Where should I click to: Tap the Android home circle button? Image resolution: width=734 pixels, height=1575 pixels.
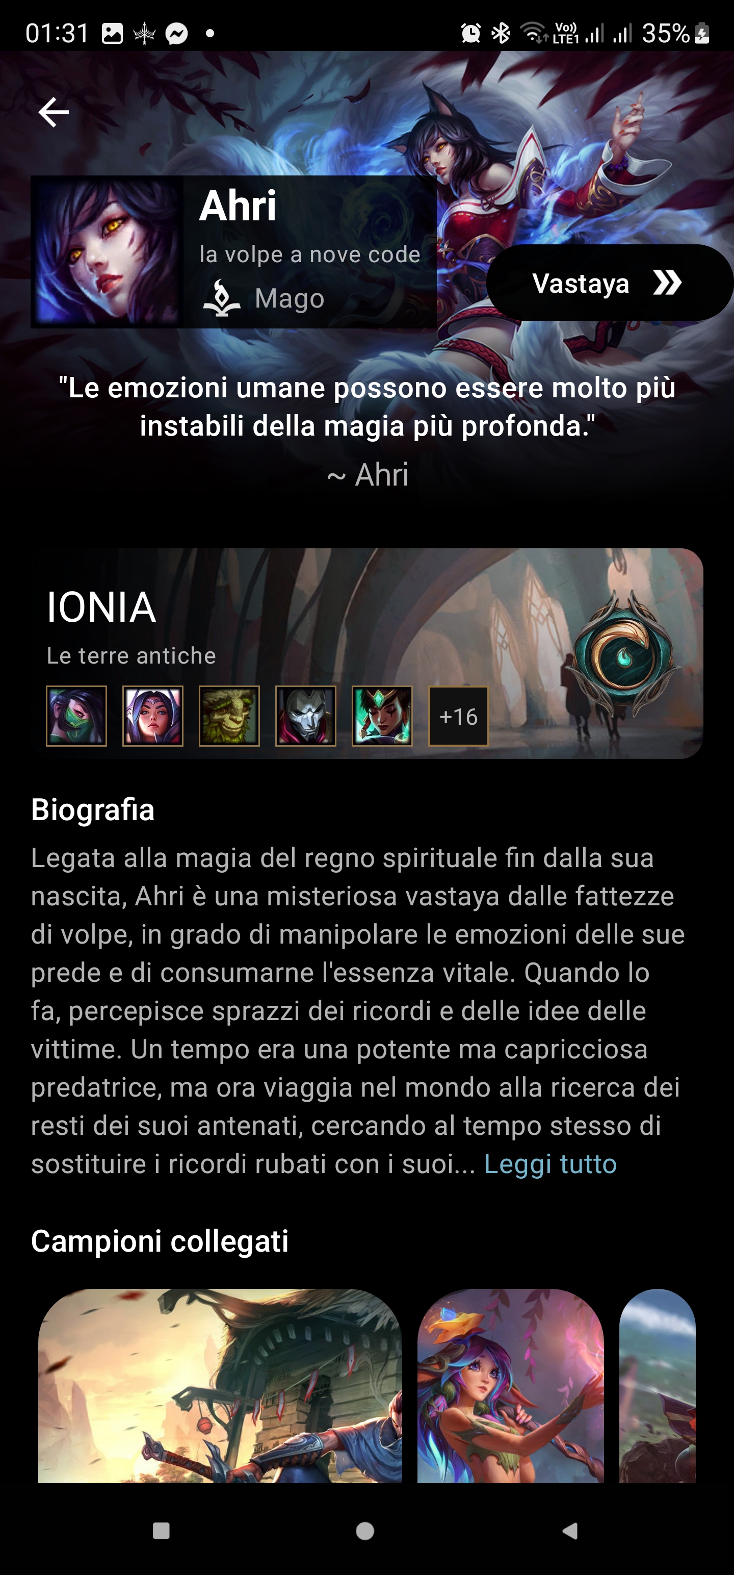tap(365, 1531)
